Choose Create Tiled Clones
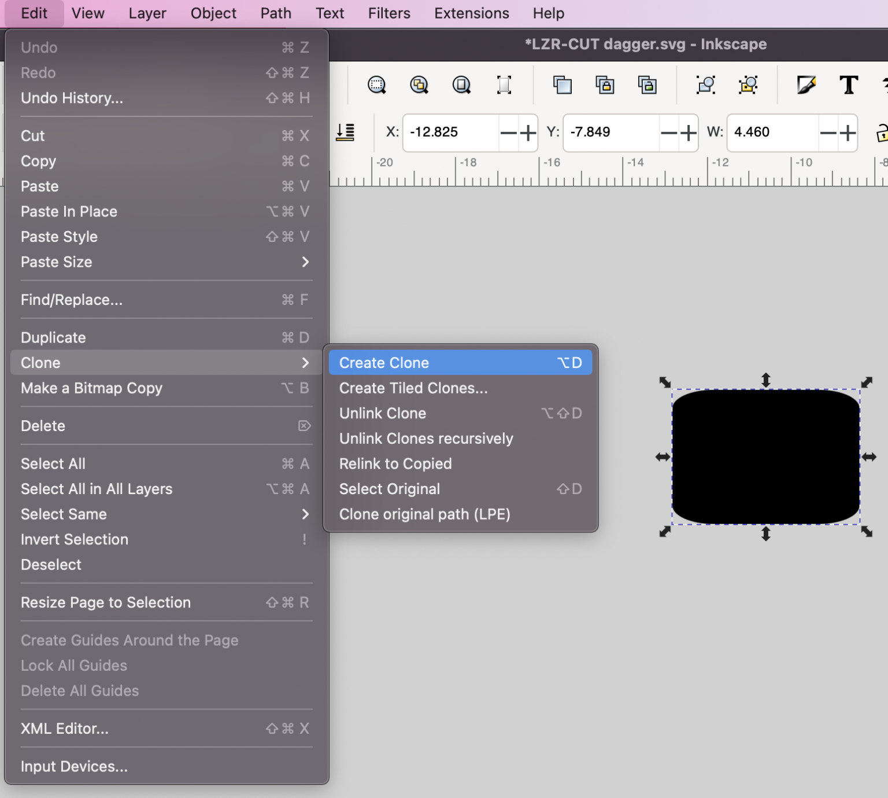 point(413,388)
